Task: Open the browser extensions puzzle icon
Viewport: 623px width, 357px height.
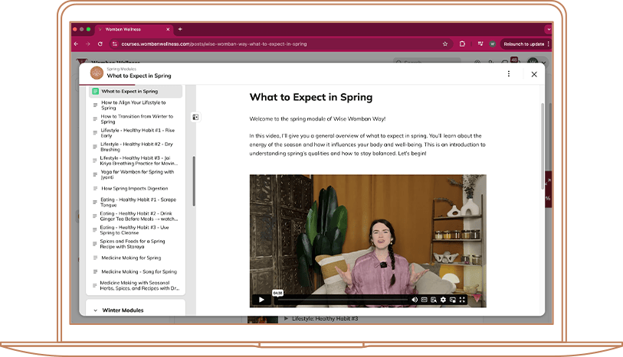Action: [x=462, y=44]
